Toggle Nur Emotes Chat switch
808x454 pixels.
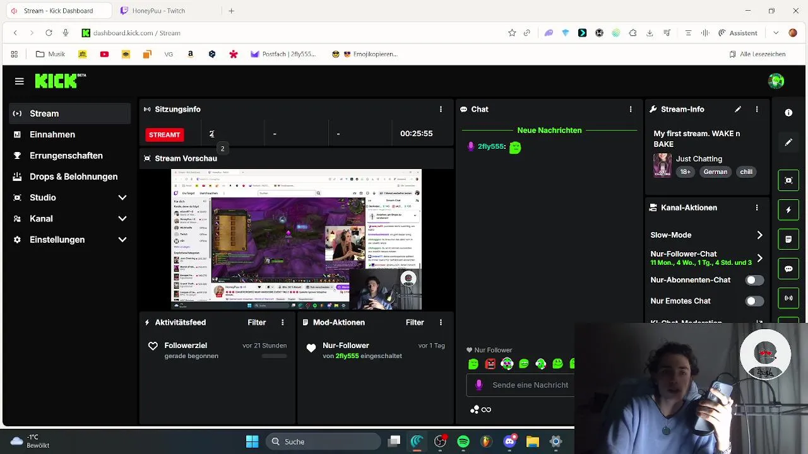[754, 301]
